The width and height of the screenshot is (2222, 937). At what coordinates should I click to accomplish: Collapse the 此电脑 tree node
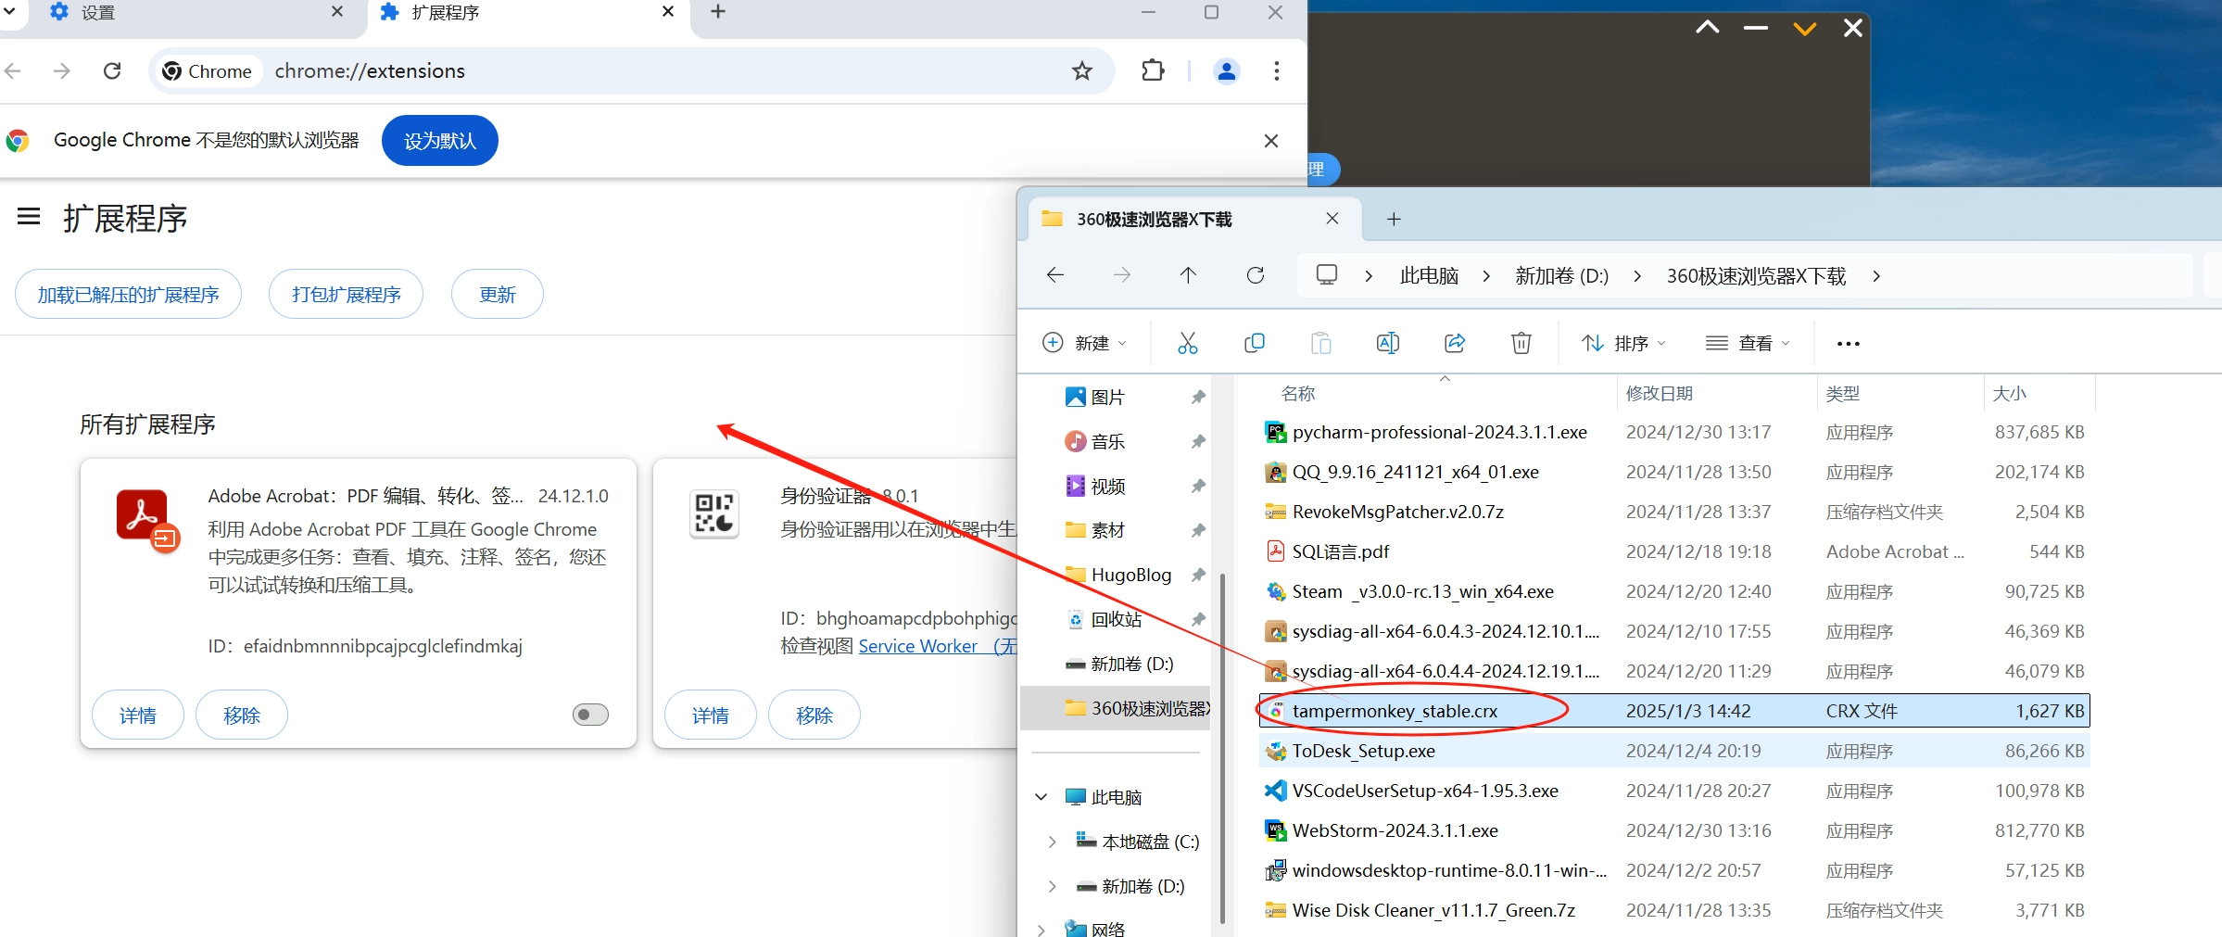[x=1042, y=797]
